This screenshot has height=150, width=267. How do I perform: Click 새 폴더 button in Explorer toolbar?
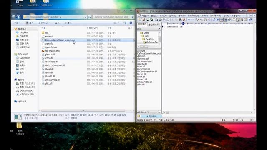click(68, 23)
